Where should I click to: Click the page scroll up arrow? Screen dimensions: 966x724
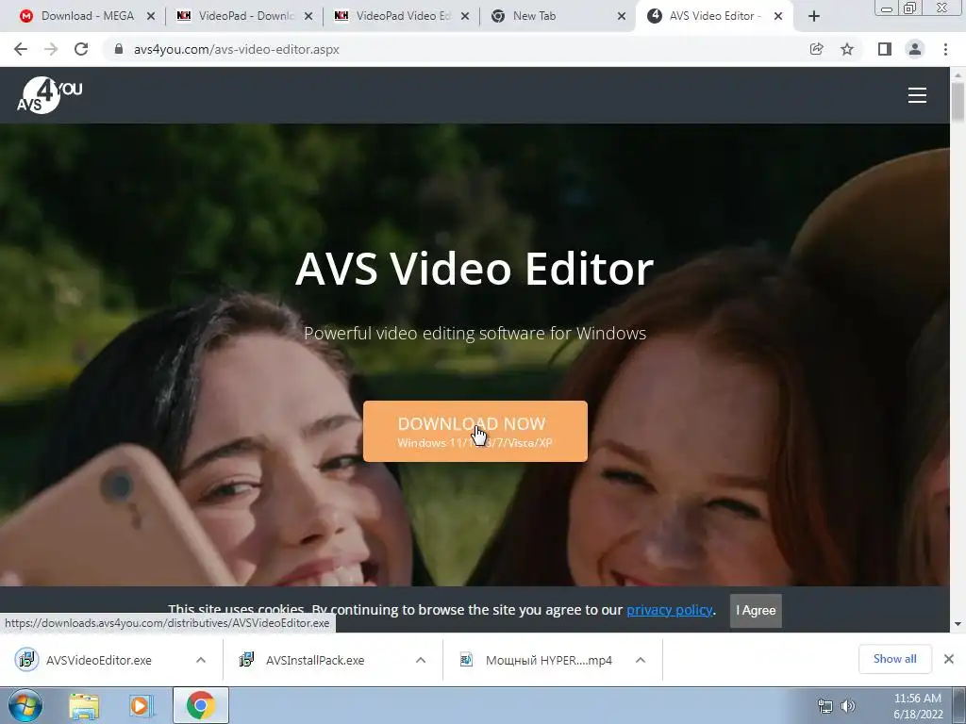pos(958,74)
